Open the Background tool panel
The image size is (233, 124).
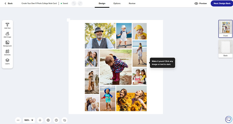[x=7, y=43]
